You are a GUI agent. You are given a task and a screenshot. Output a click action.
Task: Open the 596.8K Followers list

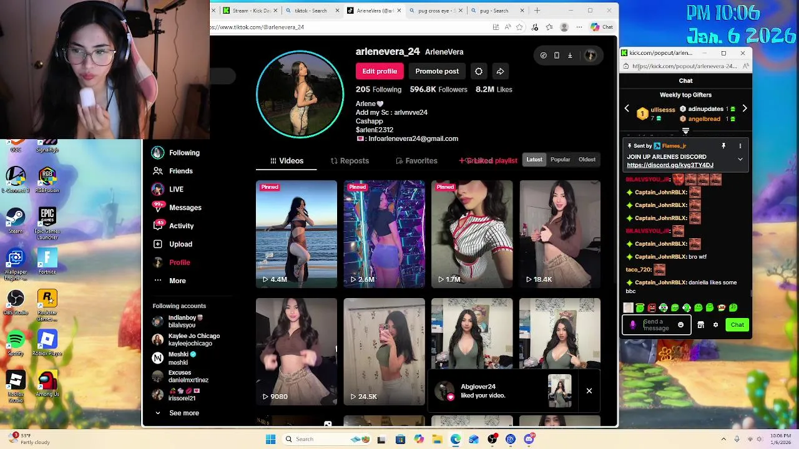tap(438, 89)
